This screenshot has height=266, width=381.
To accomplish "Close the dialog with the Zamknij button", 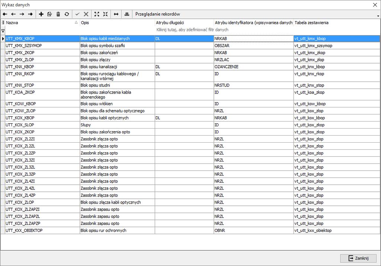I will (358, 258).
